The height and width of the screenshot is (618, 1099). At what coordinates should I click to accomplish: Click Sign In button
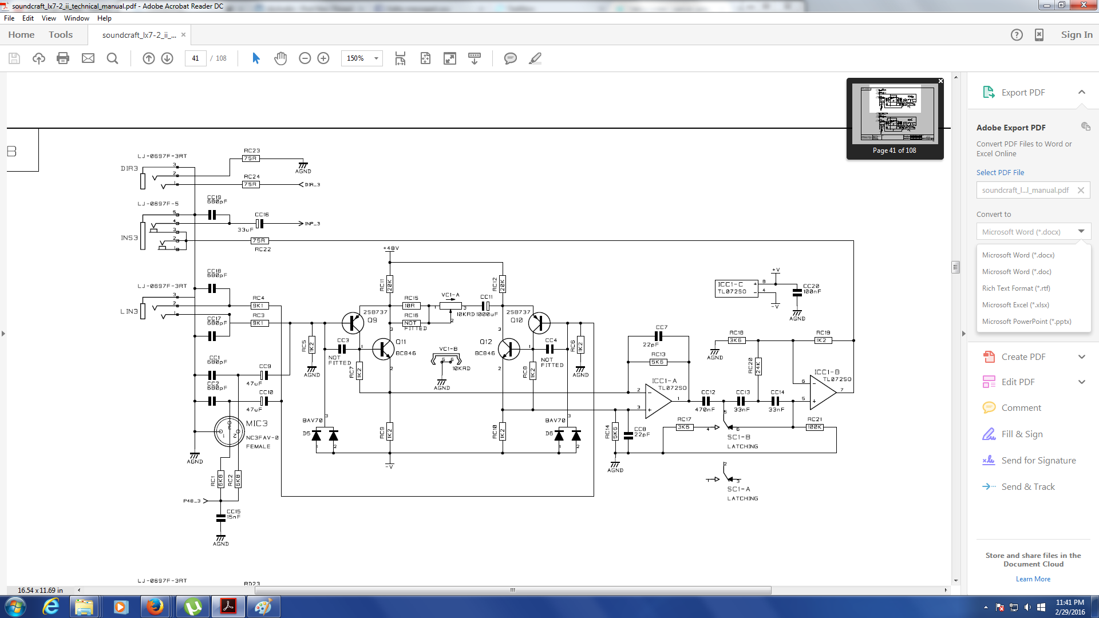[1077, 35]
